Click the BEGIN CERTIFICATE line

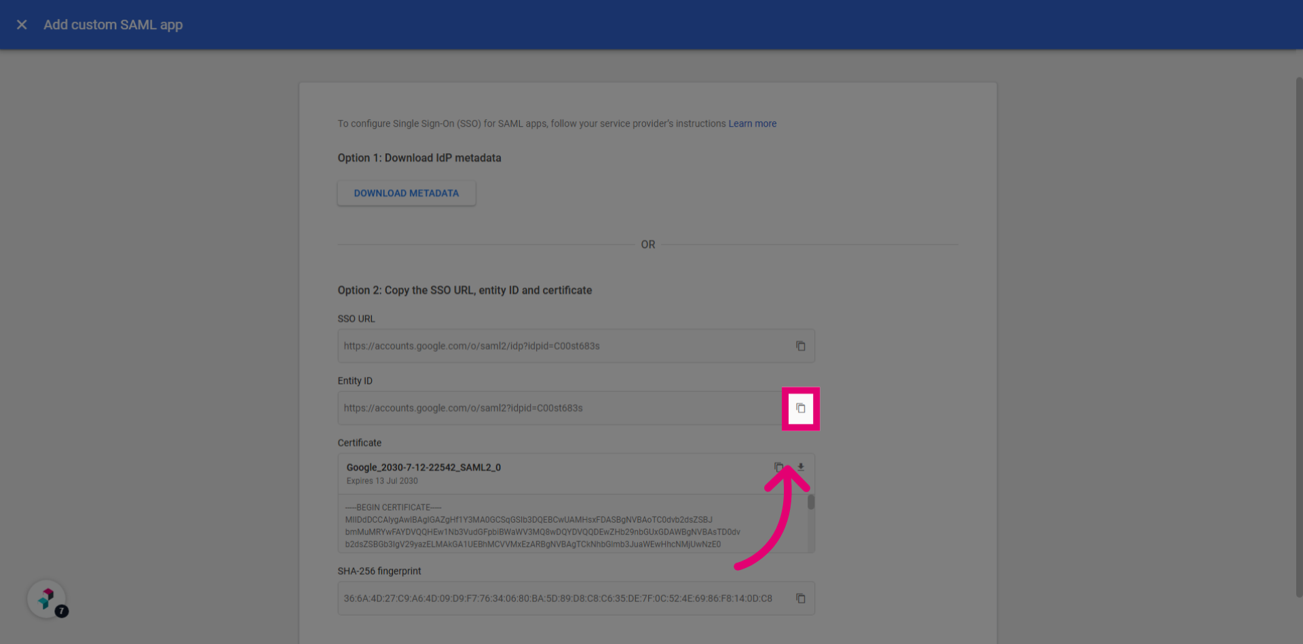click(x=393, y=508)
